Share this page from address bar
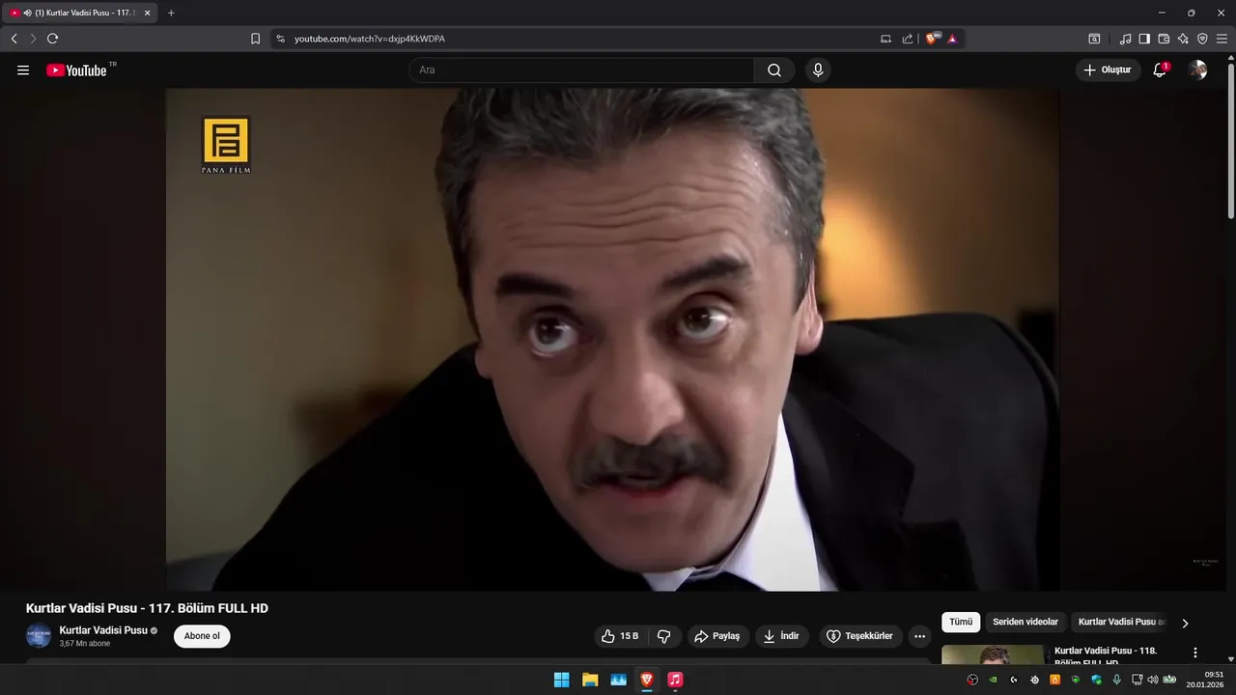This screenshot has width=1236, height=695. pyautogui.click(x=908, y=39)
